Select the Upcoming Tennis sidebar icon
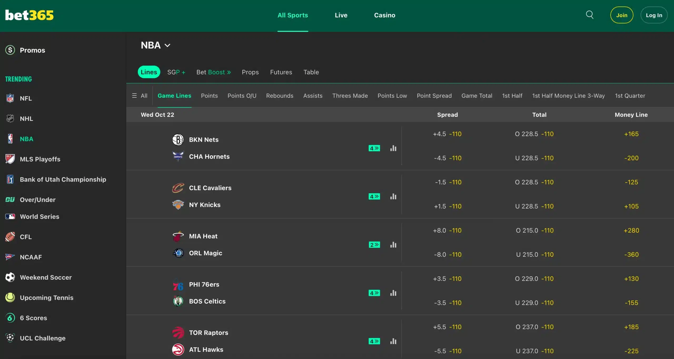The height and width of the screenshot is (359, 674). tap(10, 298)
